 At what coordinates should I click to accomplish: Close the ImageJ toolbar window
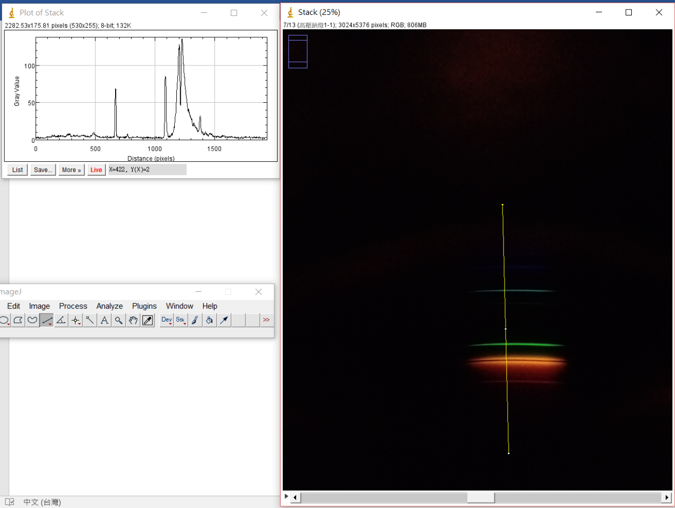(258, 292)
